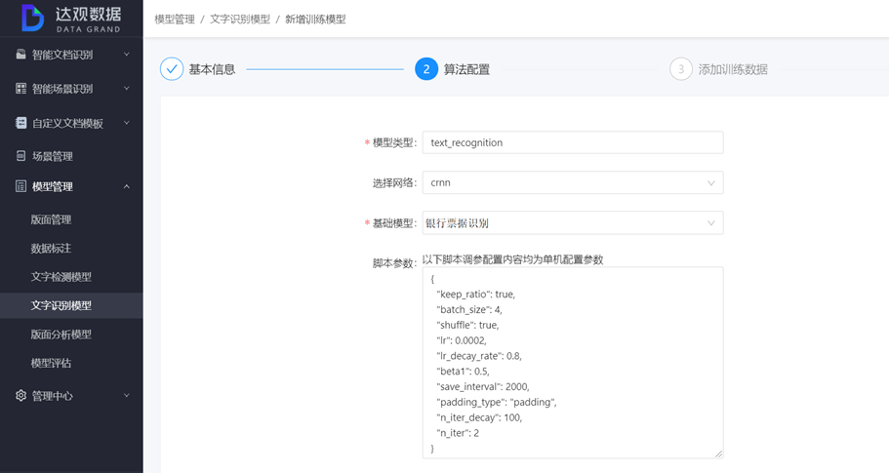This screenshot has width=889, height=473.
Task: Expand the 管理中心 menu chevron
Action: point(126,396)
